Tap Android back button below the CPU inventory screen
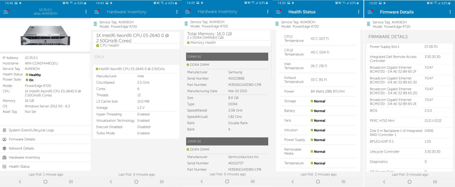Screen dimensions: 455x187 tap(111, 182)
